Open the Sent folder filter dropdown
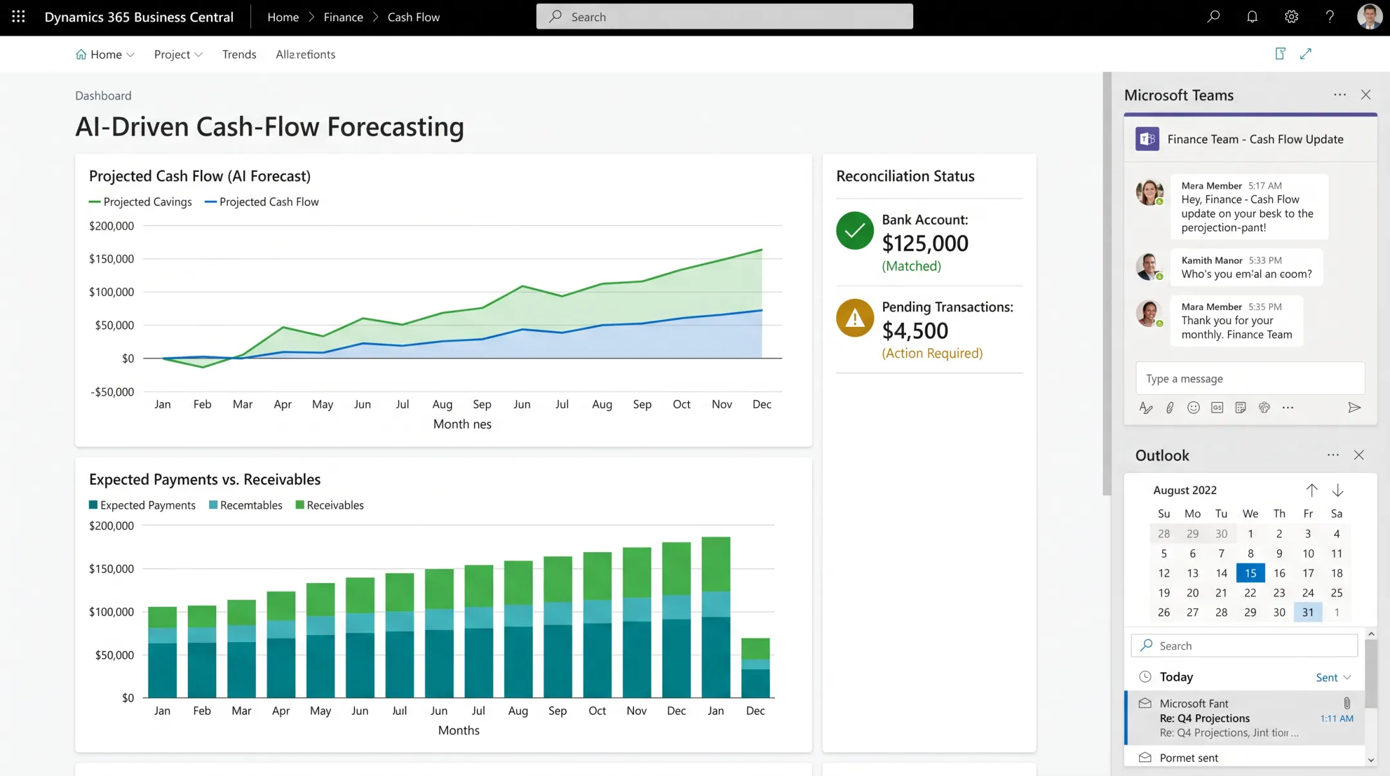Screen dimensions: 1390x776 [1333, 678]
